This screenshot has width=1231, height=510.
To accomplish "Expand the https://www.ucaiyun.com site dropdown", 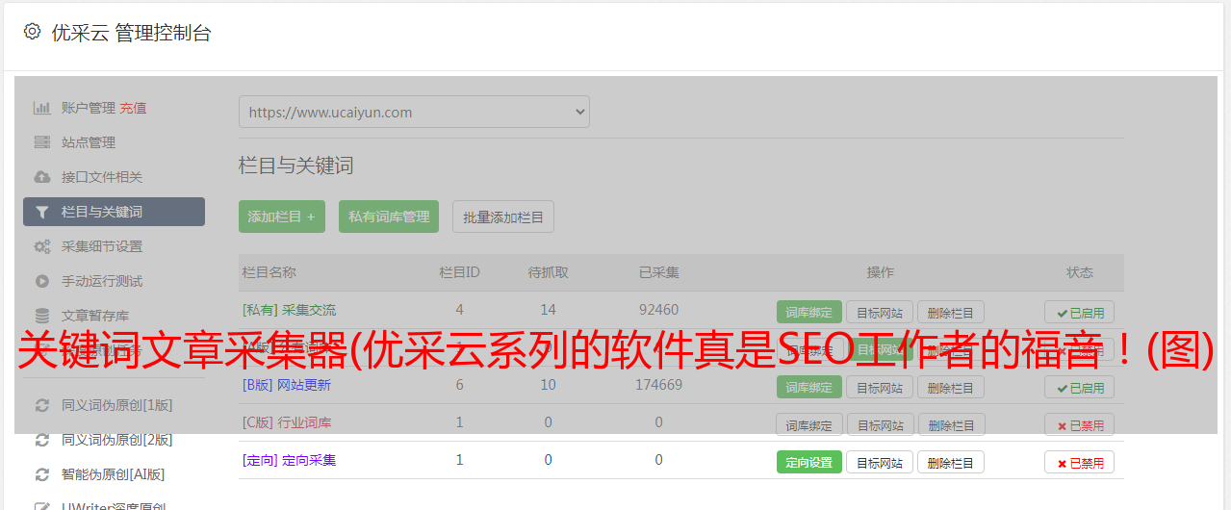I will [414, 112].
